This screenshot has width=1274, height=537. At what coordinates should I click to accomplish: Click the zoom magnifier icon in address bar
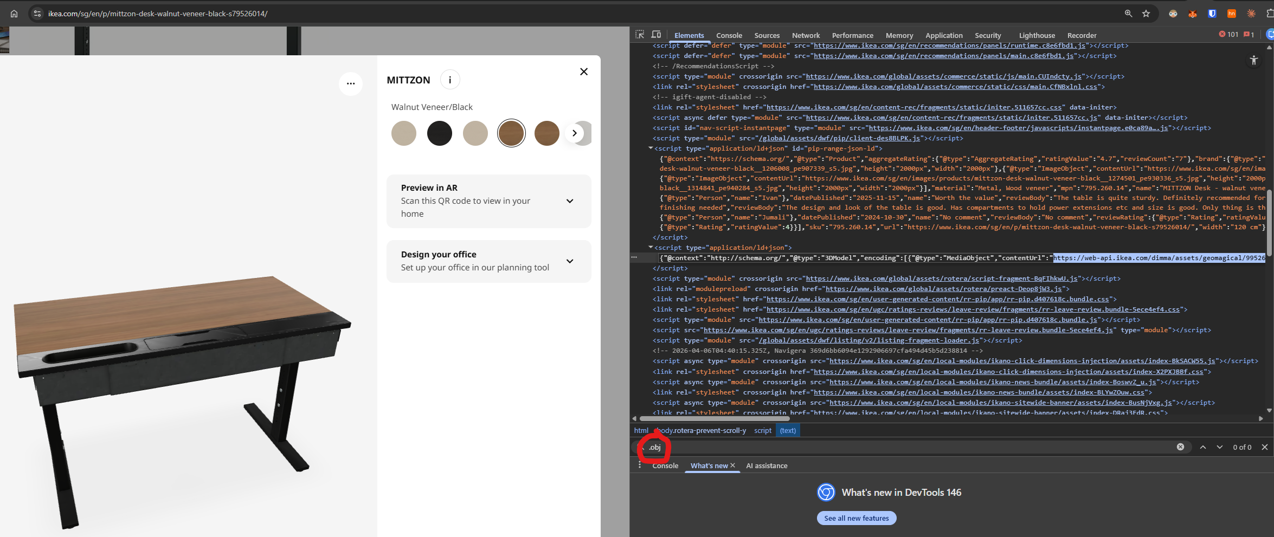click(1128, 14)
